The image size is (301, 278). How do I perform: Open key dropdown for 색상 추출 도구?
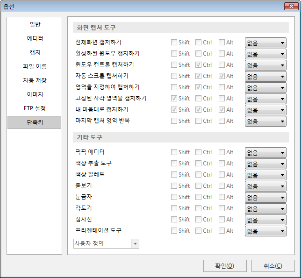tap(265, 164)
